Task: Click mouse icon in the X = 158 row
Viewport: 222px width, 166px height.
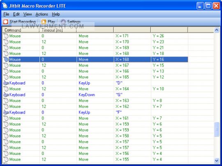Action: coord(6,136)
